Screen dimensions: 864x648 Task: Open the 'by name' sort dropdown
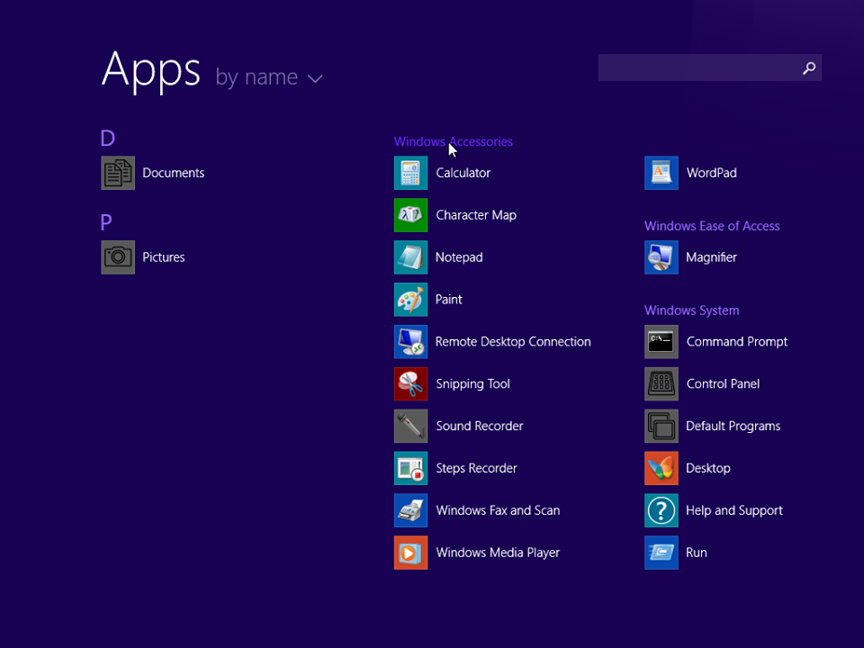click(268, 77)
